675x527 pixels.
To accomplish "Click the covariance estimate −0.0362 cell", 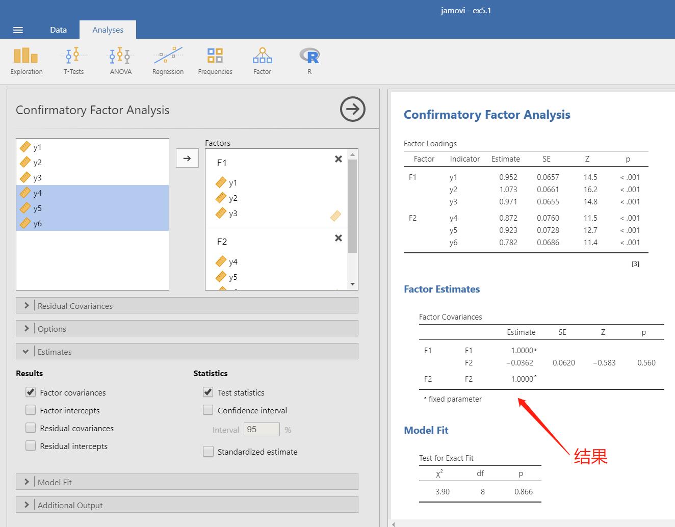I will (x=520, y=363).
